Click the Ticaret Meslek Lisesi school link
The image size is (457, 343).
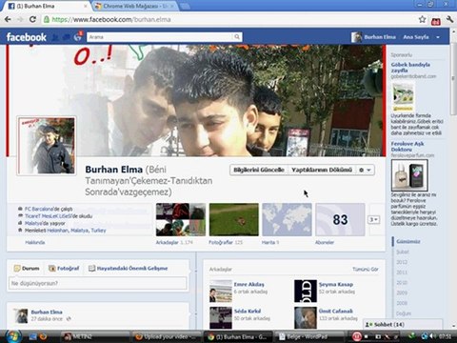49,216
